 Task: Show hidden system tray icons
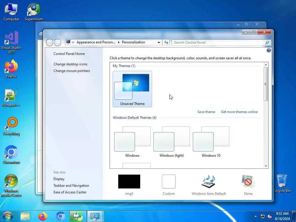click(256, 216)
